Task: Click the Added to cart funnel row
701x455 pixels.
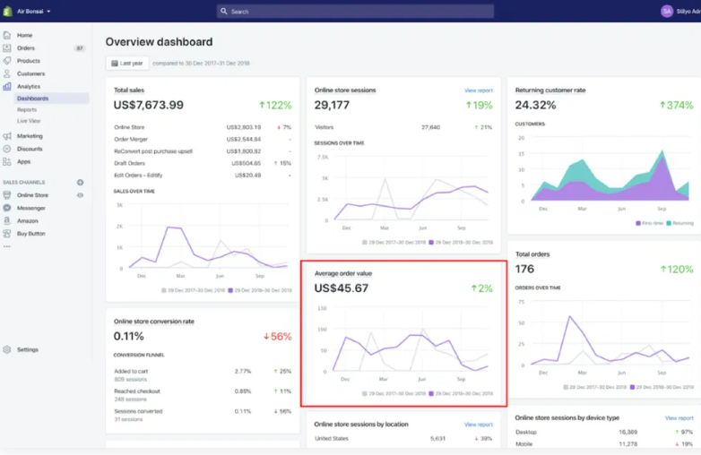Action: [203, 375]
